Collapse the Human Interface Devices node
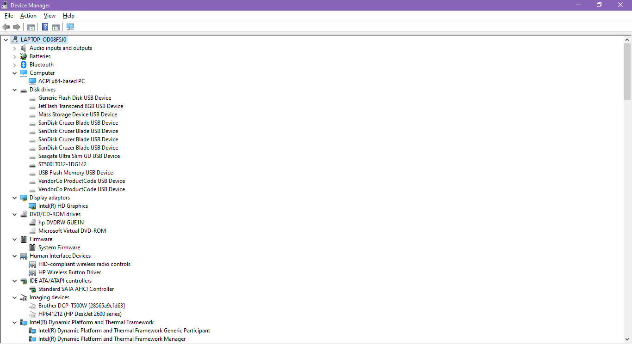Viewport: 632px width, 344px height. (x=15, y=256)
